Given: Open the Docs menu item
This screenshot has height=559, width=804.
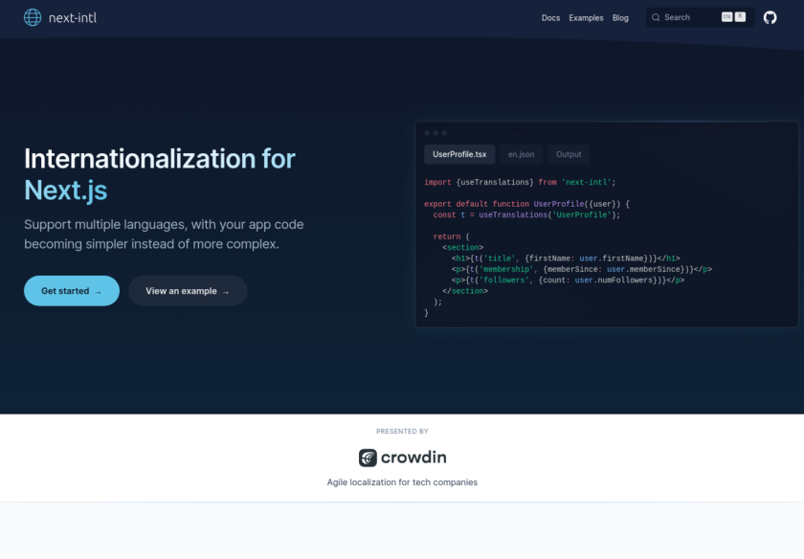Looking at the screenshot, I should coord(550,18).
